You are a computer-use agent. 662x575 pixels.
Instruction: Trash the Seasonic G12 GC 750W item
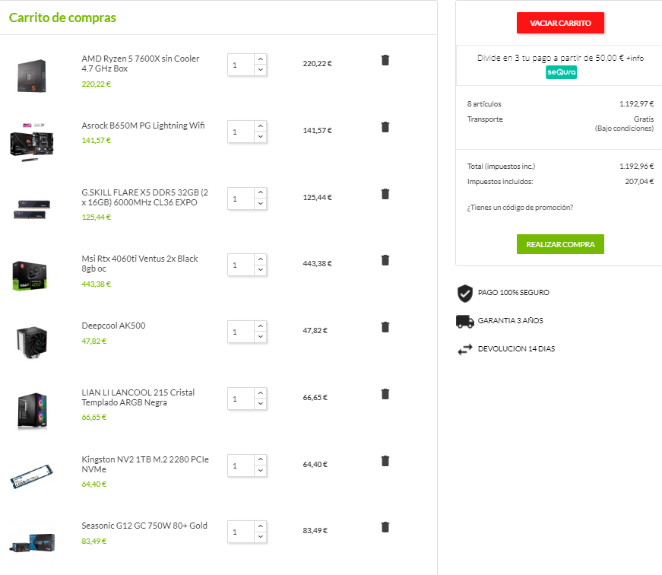pyautogui.click(x=385, y=527)
